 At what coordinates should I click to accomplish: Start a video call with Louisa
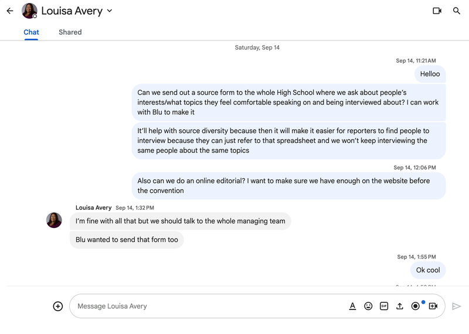click(437, 11)
